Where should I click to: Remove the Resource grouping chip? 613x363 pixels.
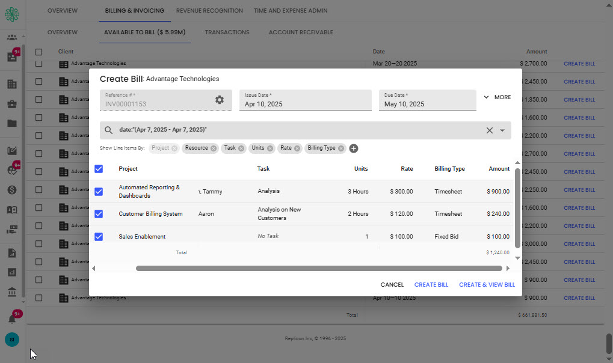pos(214,148)
